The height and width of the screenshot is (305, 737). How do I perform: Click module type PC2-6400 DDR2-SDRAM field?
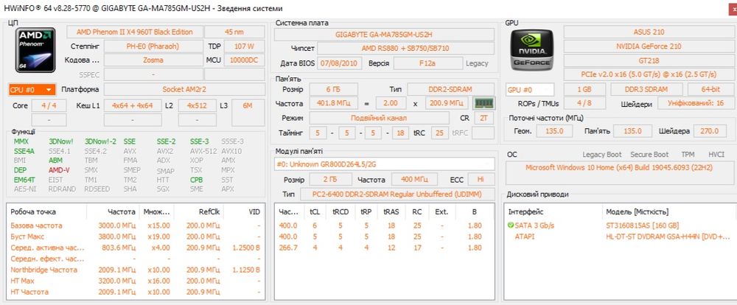pyautogui.click(x=397, y=194)
